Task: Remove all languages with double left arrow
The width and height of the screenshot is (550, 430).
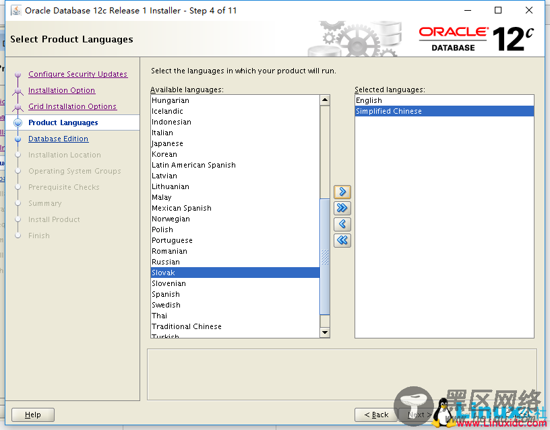Action: [342, 240]
